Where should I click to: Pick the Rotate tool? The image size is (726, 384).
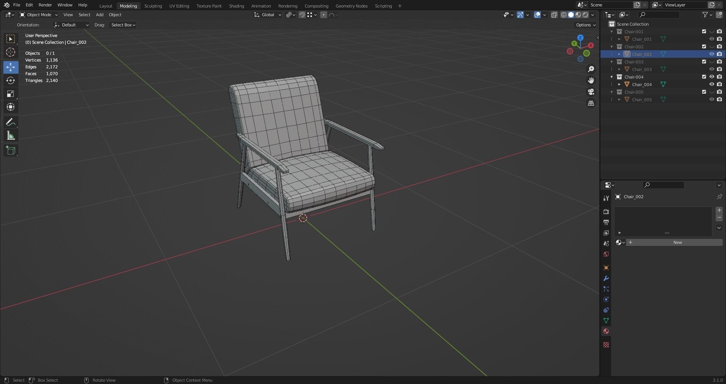tap(11, 80)
